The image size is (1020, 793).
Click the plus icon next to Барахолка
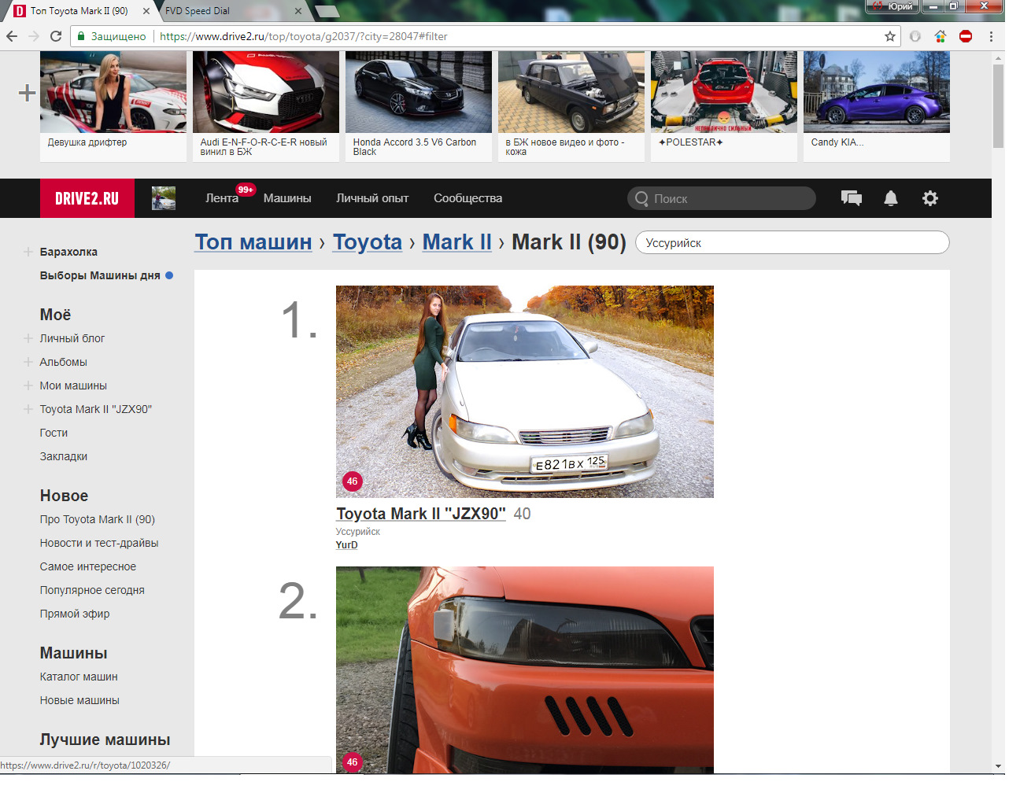point(28,252)
